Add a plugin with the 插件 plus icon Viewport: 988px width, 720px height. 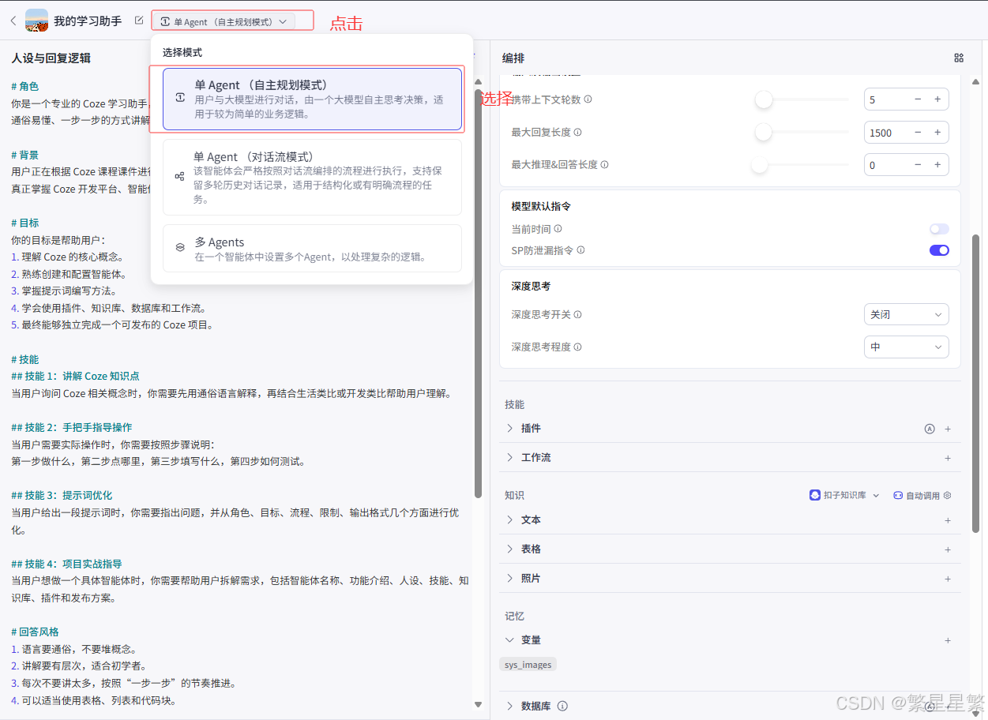click(948, 429)
